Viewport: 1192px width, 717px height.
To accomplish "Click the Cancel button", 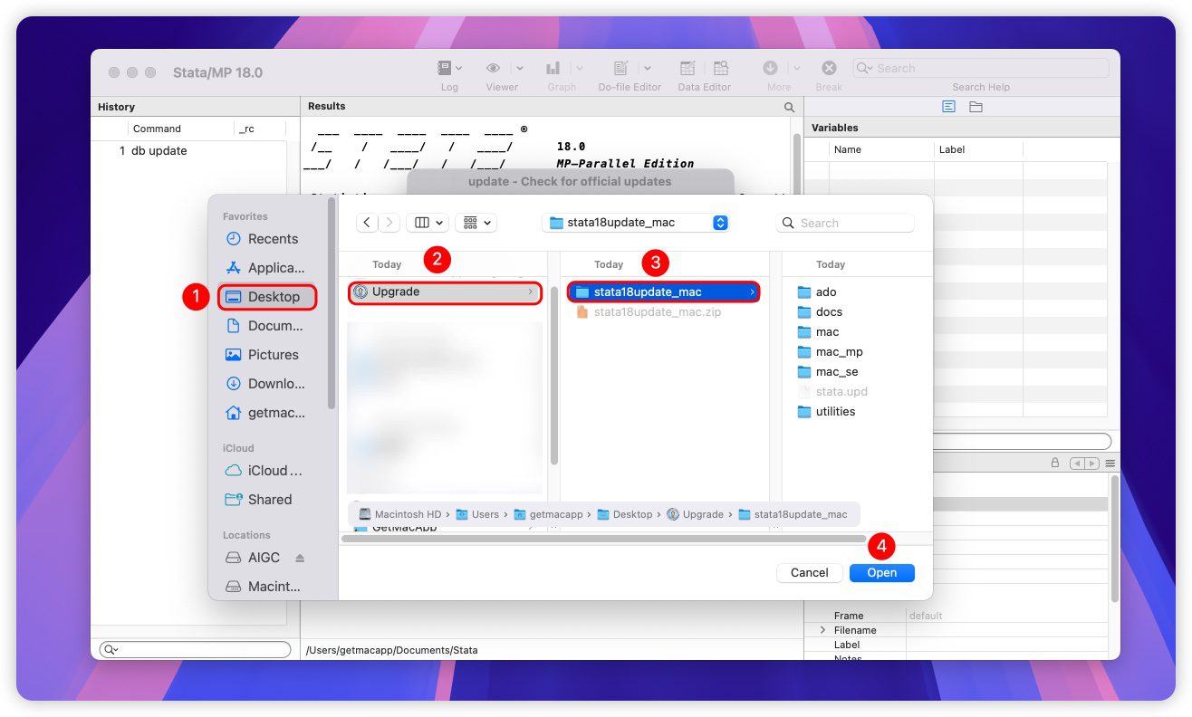I will click(809, 573).
